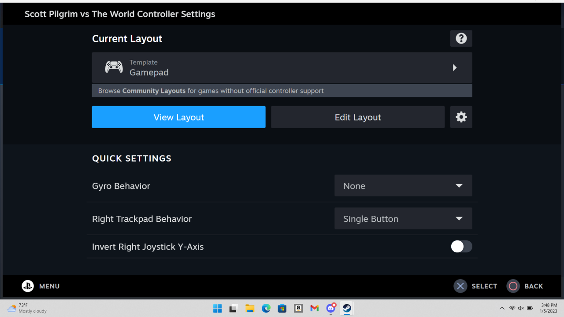Click the Edit Layout button

[357, 117]
